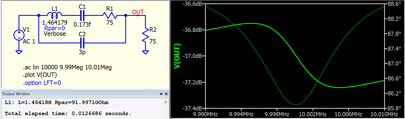Click the C2 component label
Screen dimensions: 405x119
pyautogui.click(x=82, y=34)
